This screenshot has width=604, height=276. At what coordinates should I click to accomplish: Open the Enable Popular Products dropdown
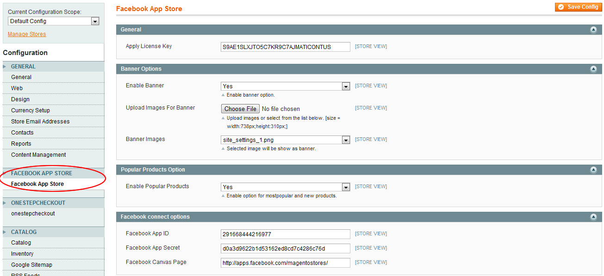pyautogui.click(x=285, y=187)
